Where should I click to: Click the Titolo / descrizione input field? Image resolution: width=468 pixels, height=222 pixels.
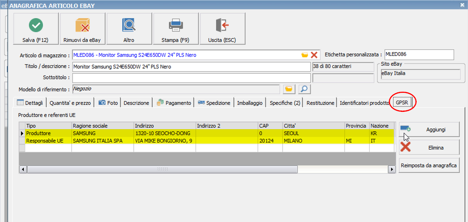(191, 67)
